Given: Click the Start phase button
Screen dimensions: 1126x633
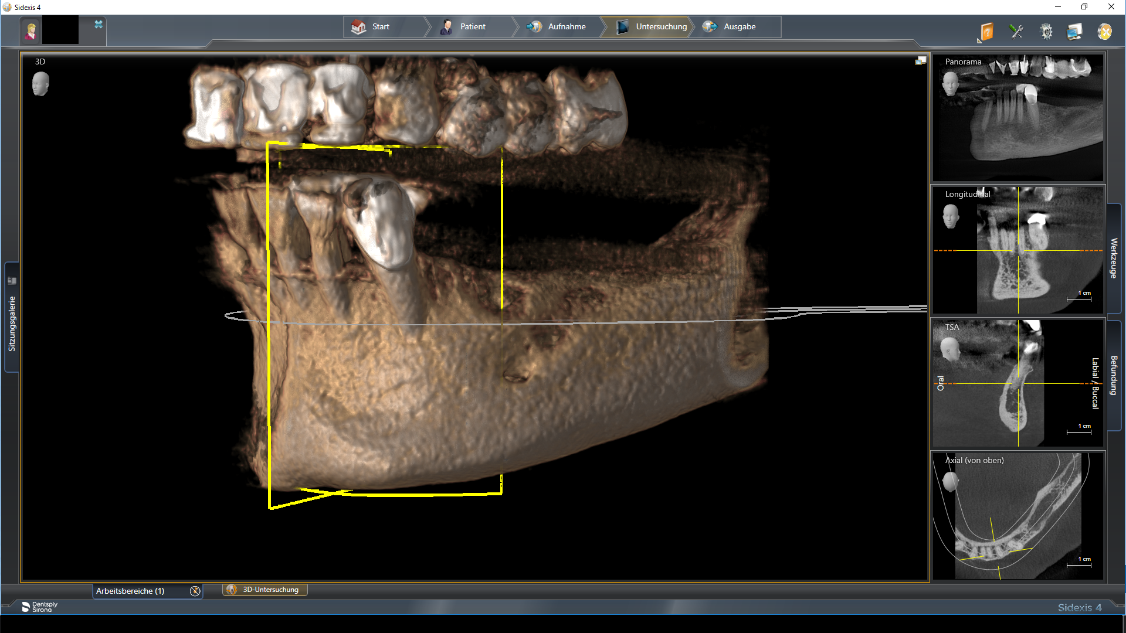Looking at the screenshot, I should click(x=372, y=27).
